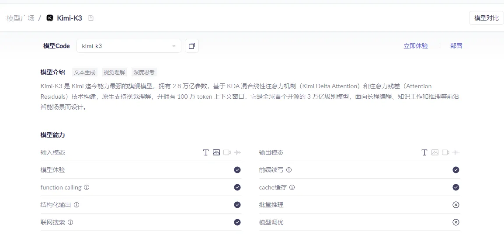Image resolution: width=504 pixels, height=248 pixels.
Task: Click the 模型体验 row label
Action: click(x=53, y=170)
